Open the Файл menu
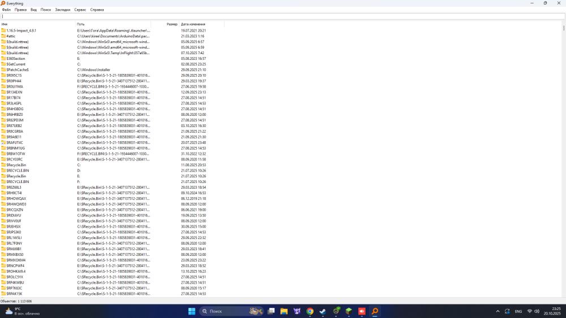The height and width of the screenshot is (318, 566). (6, 10)
